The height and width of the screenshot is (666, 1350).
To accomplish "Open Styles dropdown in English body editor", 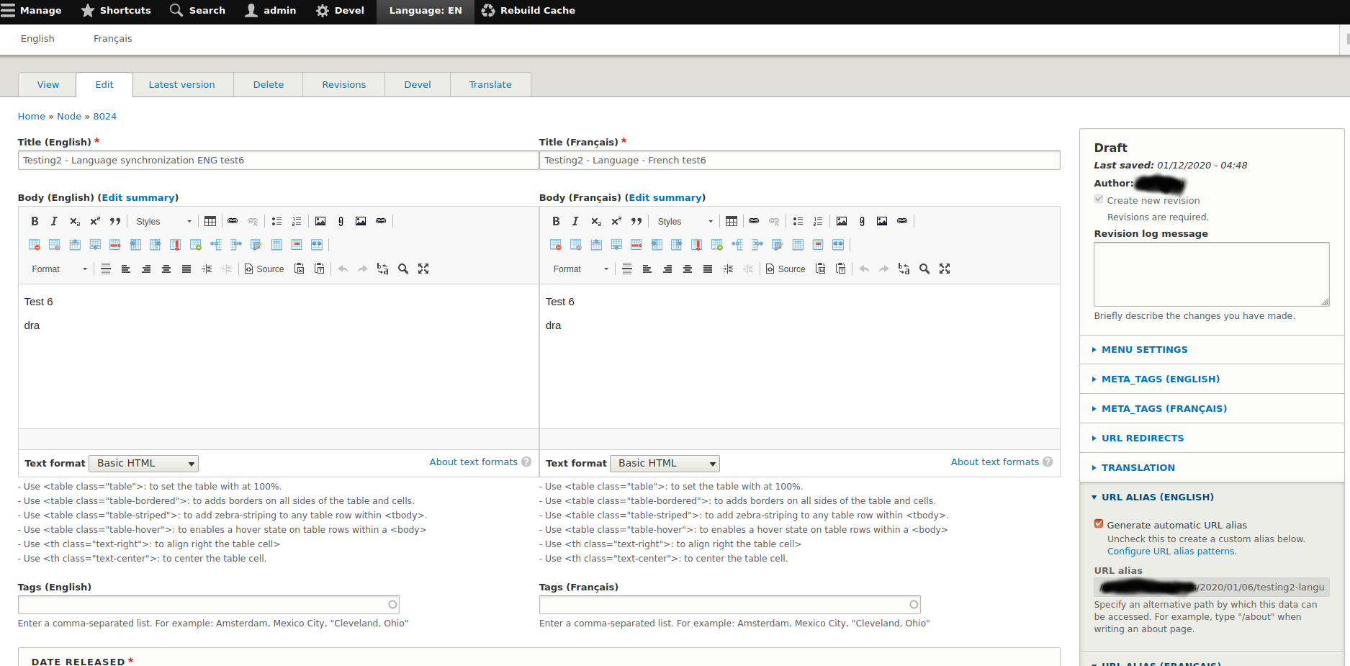I will tap(164, 221).
